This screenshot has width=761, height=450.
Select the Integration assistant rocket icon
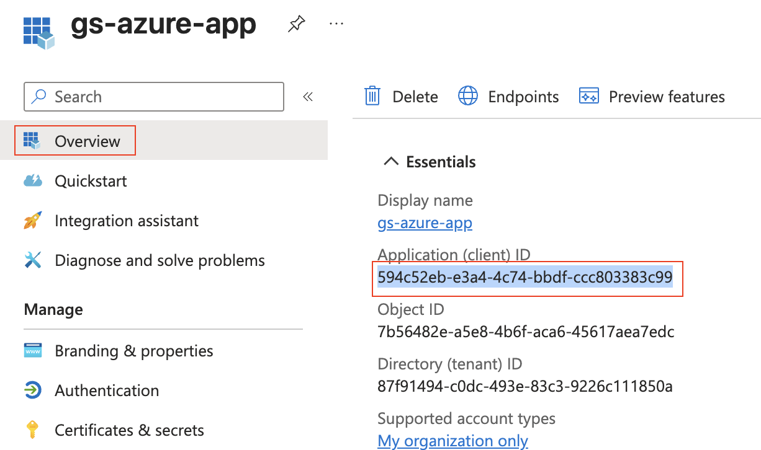pos(32,220)
